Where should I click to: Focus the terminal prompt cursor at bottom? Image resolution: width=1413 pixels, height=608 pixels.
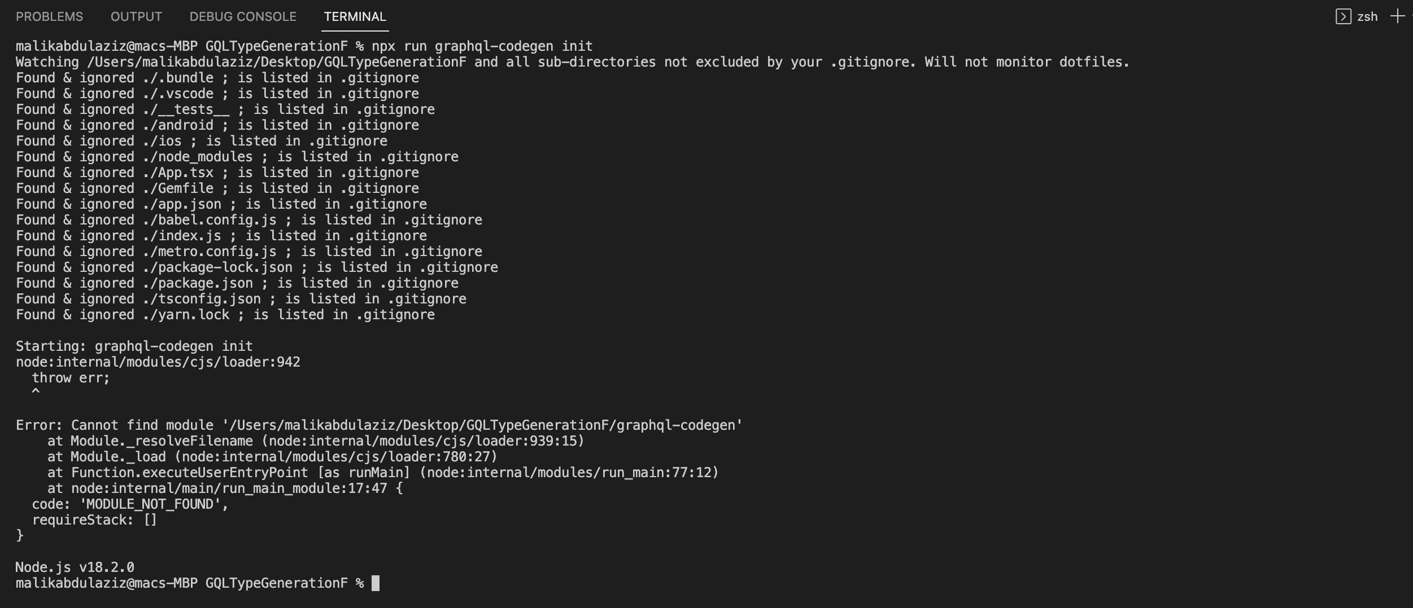click(x=376, y=583)
